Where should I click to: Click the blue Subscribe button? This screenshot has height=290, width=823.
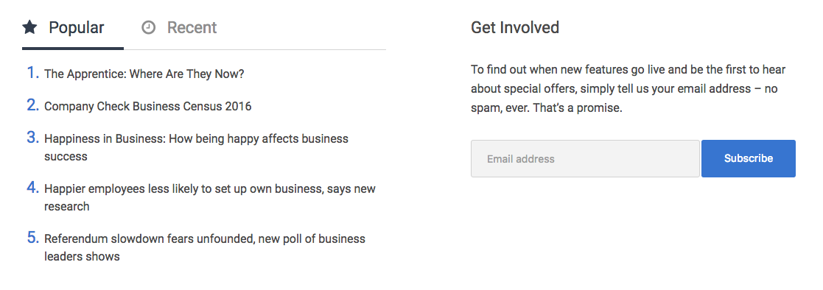click(x=749, y=158)
